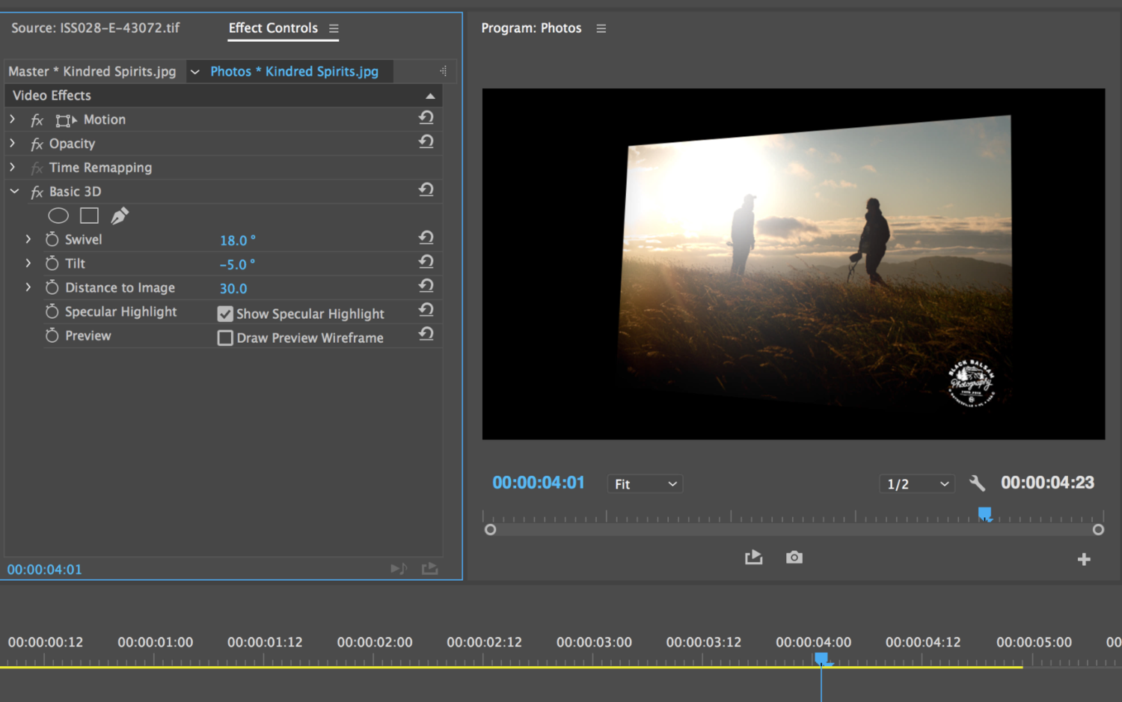
Task: Click the Export Frame camera icon
Action: 794,558
